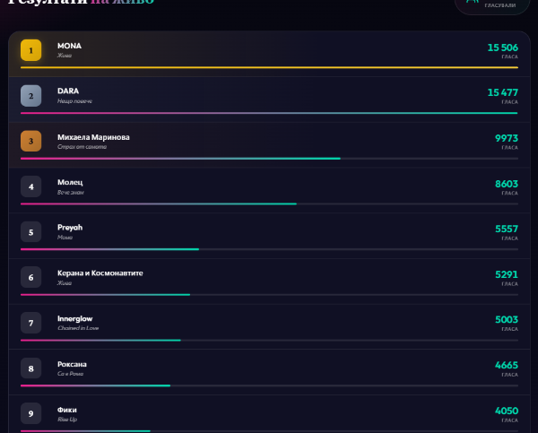Click the yellow progress bar under MONA

click(x=269, y=67)
